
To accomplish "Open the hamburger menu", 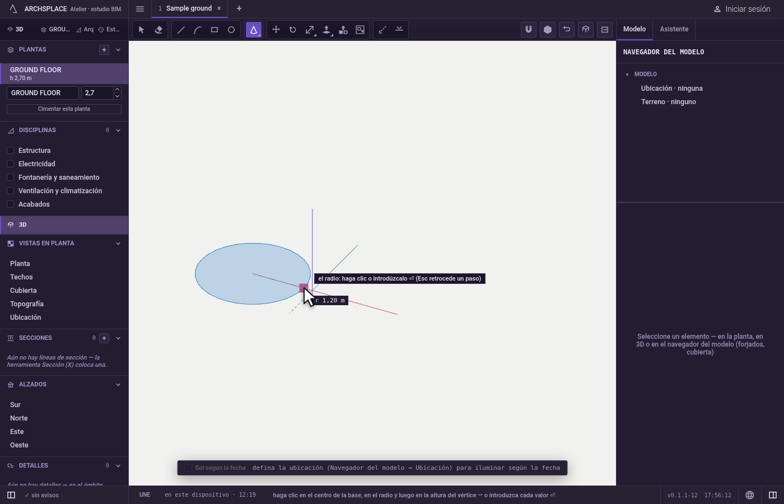I will click(x=140, y=8).
